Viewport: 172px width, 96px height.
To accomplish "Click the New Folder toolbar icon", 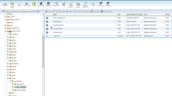I will pos(12,5).
